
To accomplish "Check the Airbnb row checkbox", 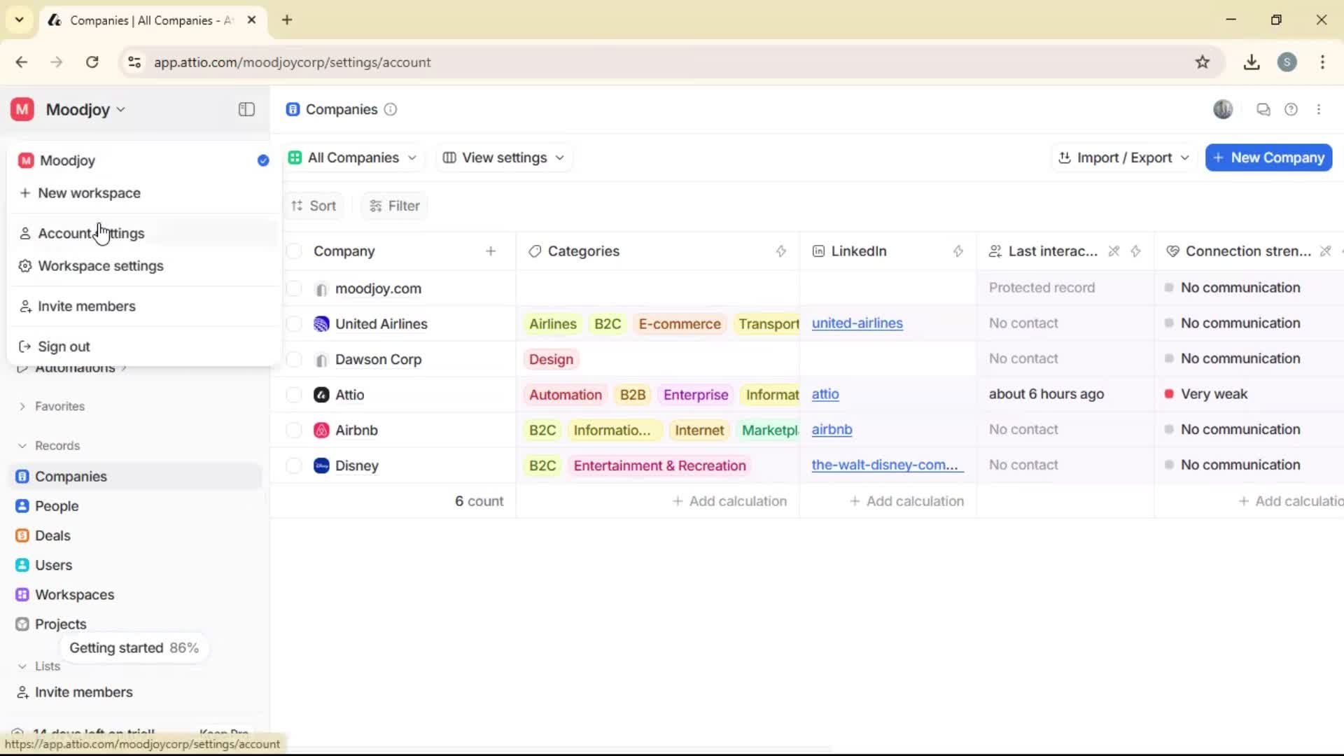I will (294, 430).
